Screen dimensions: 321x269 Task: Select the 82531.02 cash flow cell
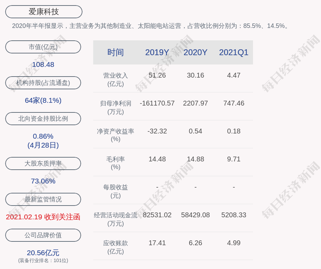click(x=157, y=215)
